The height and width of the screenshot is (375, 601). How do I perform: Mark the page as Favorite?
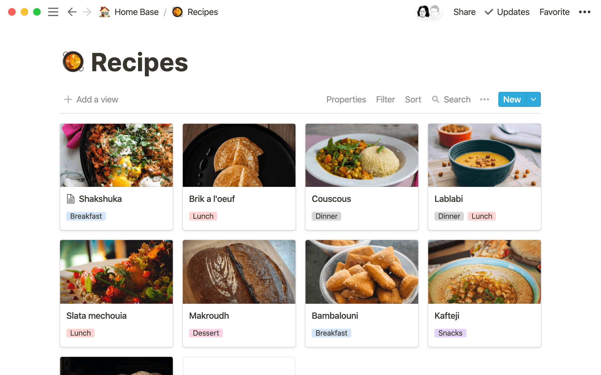tap(554, 12)
